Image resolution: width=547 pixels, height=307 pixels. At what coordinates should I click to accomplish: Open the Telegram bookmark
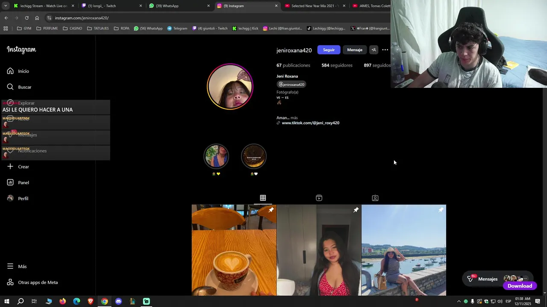click(177, 29)
